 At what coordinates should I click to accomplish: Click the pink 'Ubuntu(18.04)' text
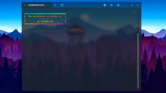(46, 19)
